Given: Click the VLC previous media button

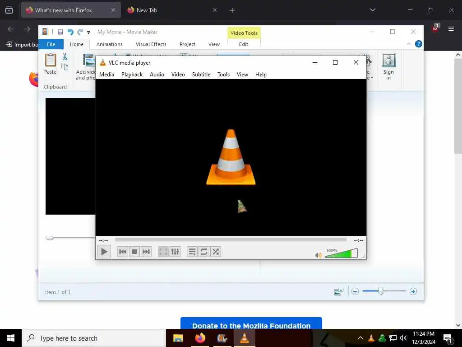Looking at the screenshot, I should point(123,252).
